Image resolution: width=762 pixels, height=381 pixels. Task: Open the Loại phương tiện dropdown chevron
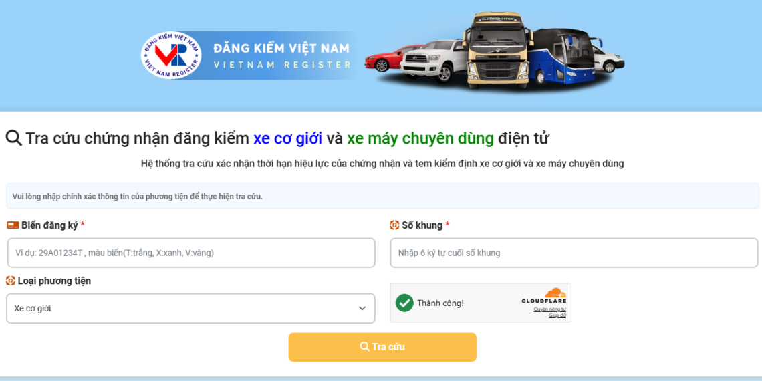coord(362,308)
